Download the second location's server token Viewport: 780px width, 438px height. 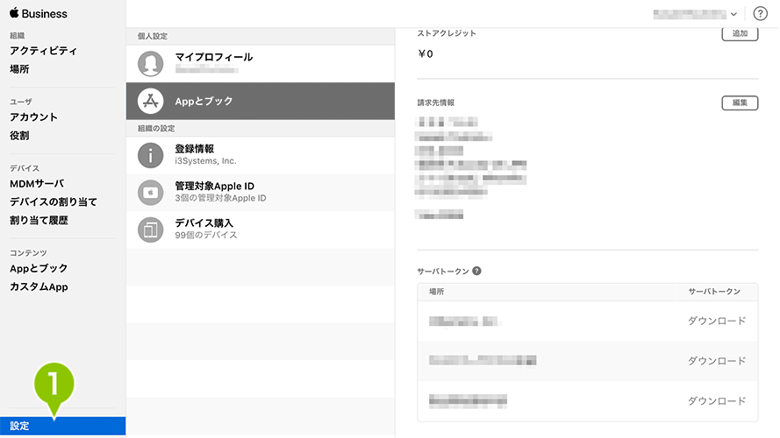coord(717,361)
